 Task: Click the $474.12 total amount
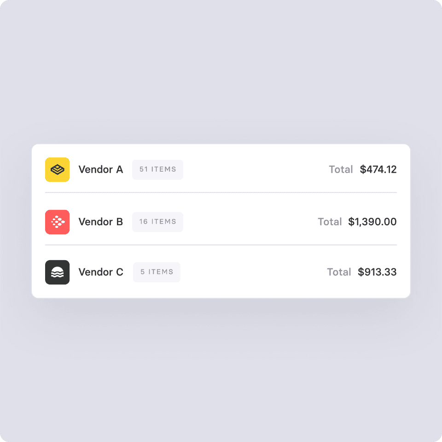(x=378, y=169)
